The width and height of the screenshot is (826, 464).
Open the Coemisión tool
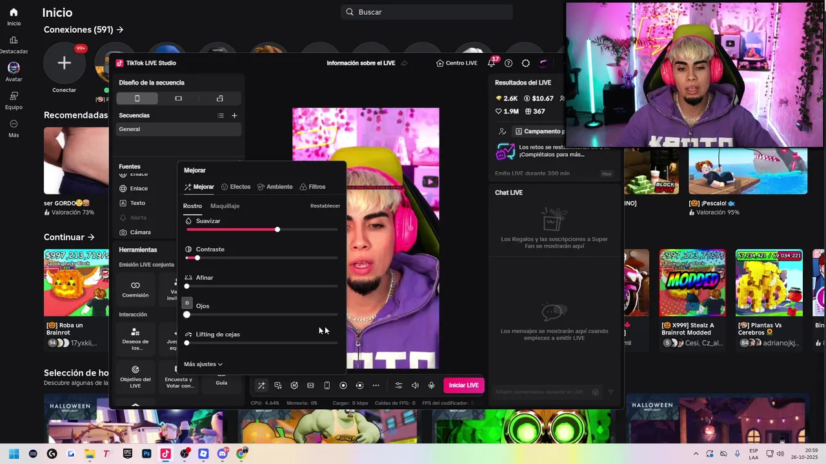(136, 289)
